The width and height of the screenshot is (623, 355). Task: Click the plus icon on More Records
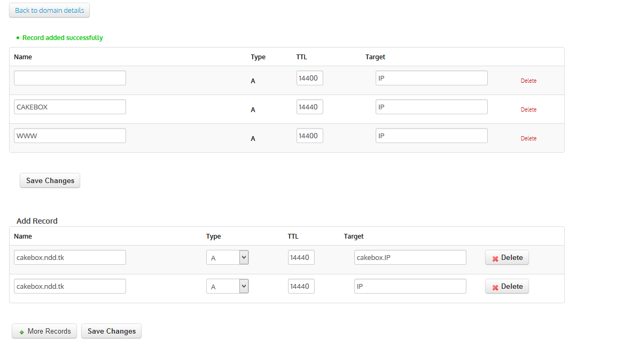(x=21, y=332)
